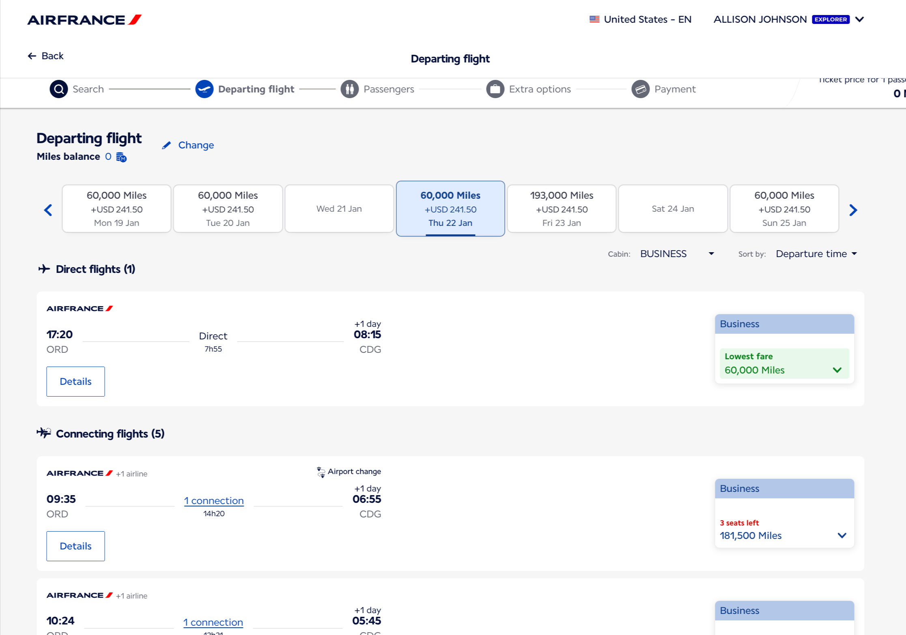This screenshot has width=906, height=635.
Task: Open Allison Johnson account menu chevron
Action: point(859,19)
